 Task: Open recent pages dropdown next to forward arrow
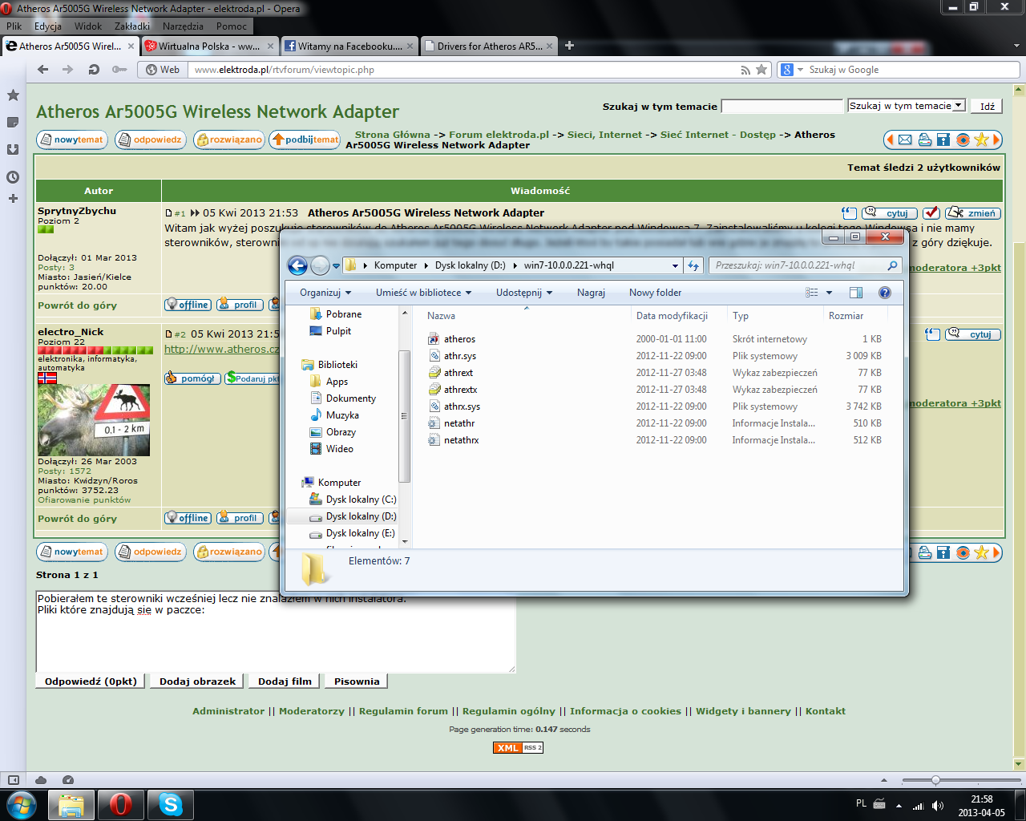click(x=336, y=265)
